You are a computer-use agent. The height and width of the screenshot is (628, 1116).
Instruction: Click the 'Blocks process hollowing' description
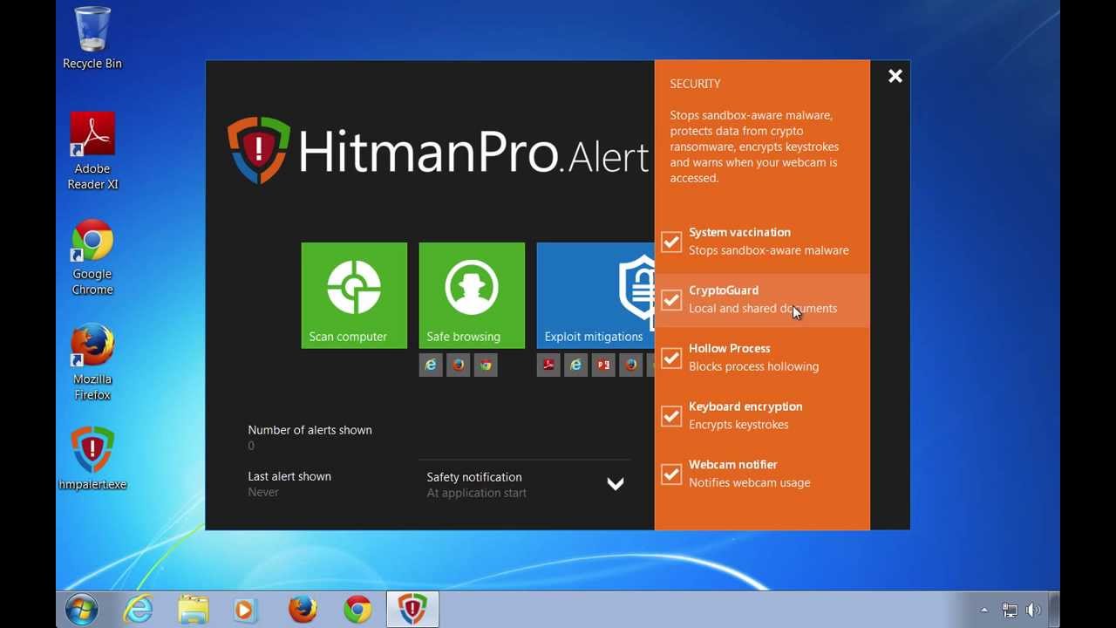coord(754,366)
